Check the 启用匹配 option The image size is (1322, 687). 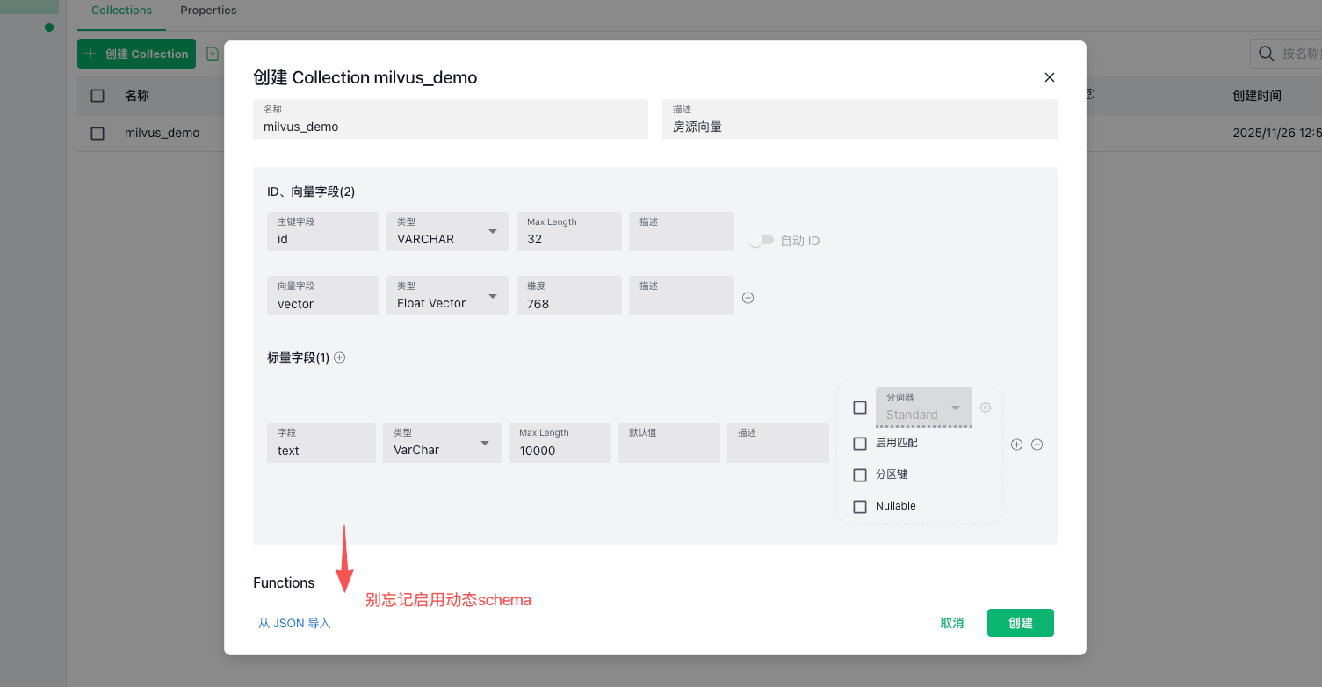click(860, 444)
